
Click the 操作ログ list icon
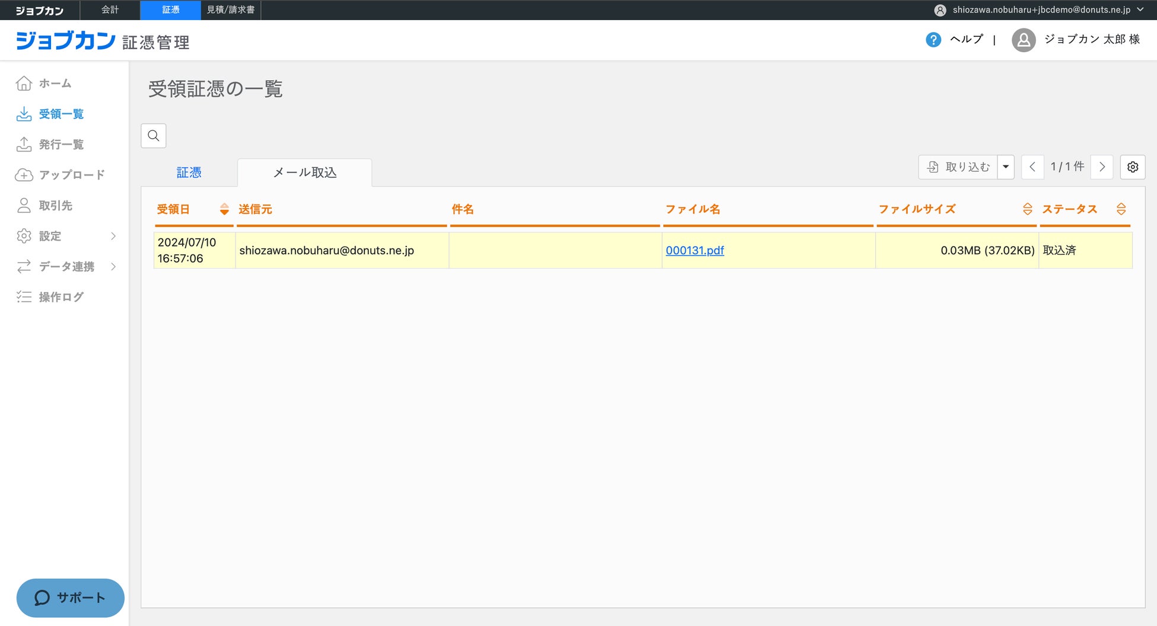pyautogui.click(x=24, y=297)
